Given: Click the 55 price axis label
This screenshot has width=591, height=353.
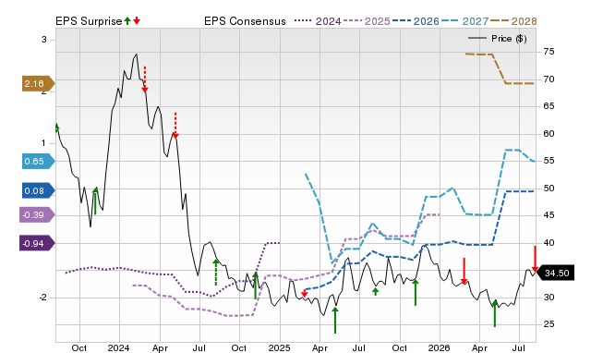Looking at the screenshot, I should [x=549, y=161].
